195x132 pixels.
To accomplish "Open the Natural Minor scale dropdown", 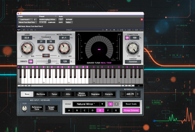I will [103, 104].
